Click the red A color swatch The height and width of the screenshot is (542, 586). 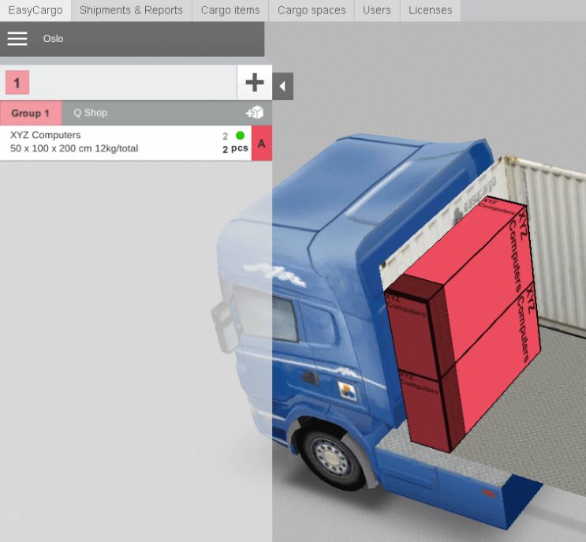point(262,144)
